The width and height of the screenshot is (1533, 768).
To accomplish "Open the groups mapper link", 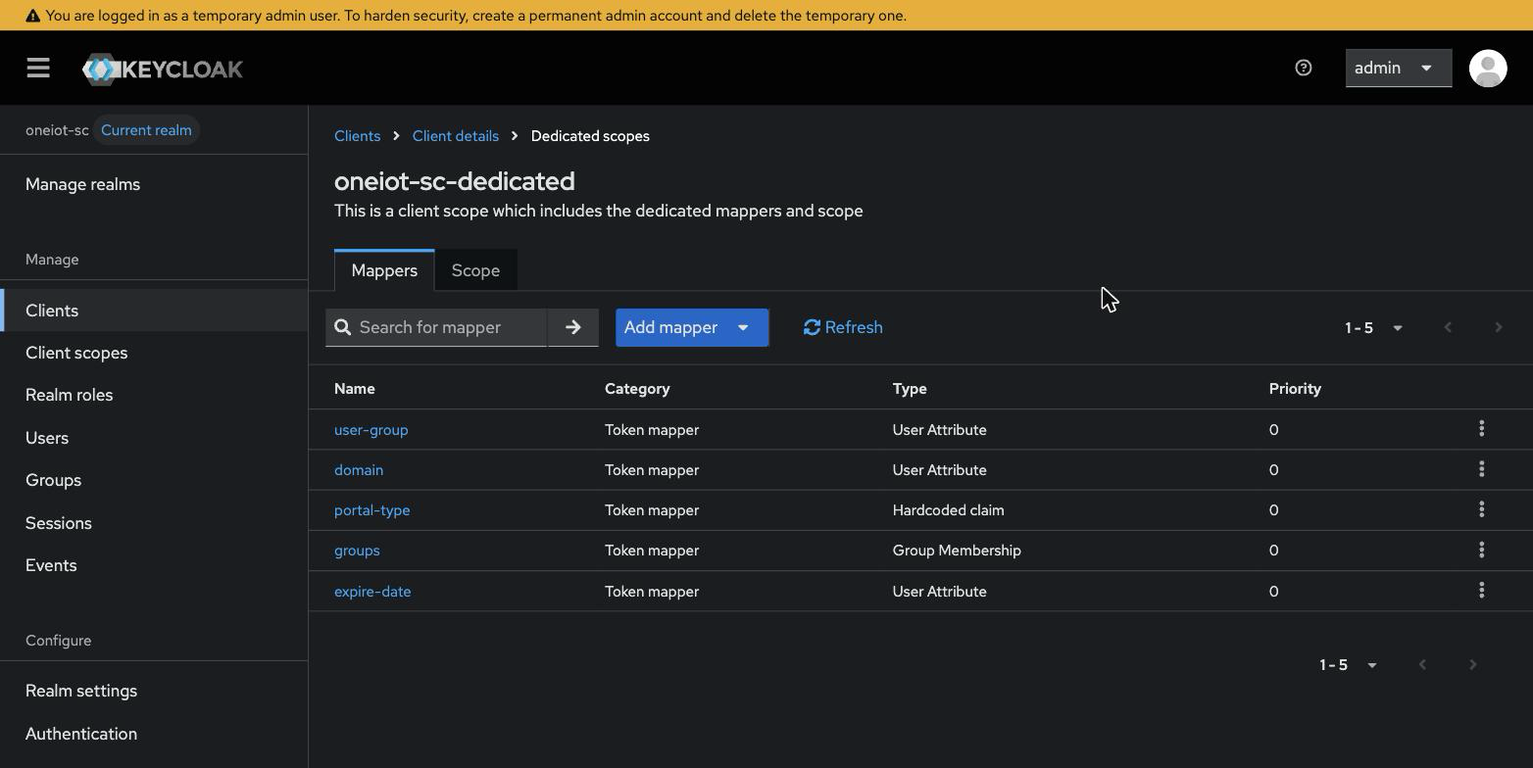I will pos(357,550).
